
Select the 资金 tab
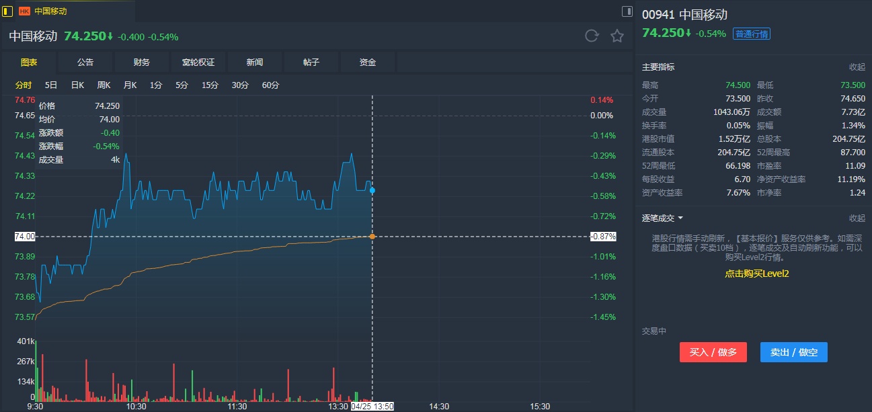(368, 63)
